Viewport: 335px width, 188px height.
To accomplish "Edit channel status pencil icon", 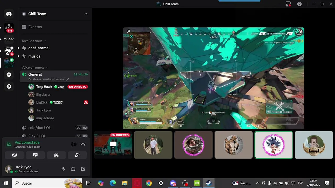I will point(68,79).
